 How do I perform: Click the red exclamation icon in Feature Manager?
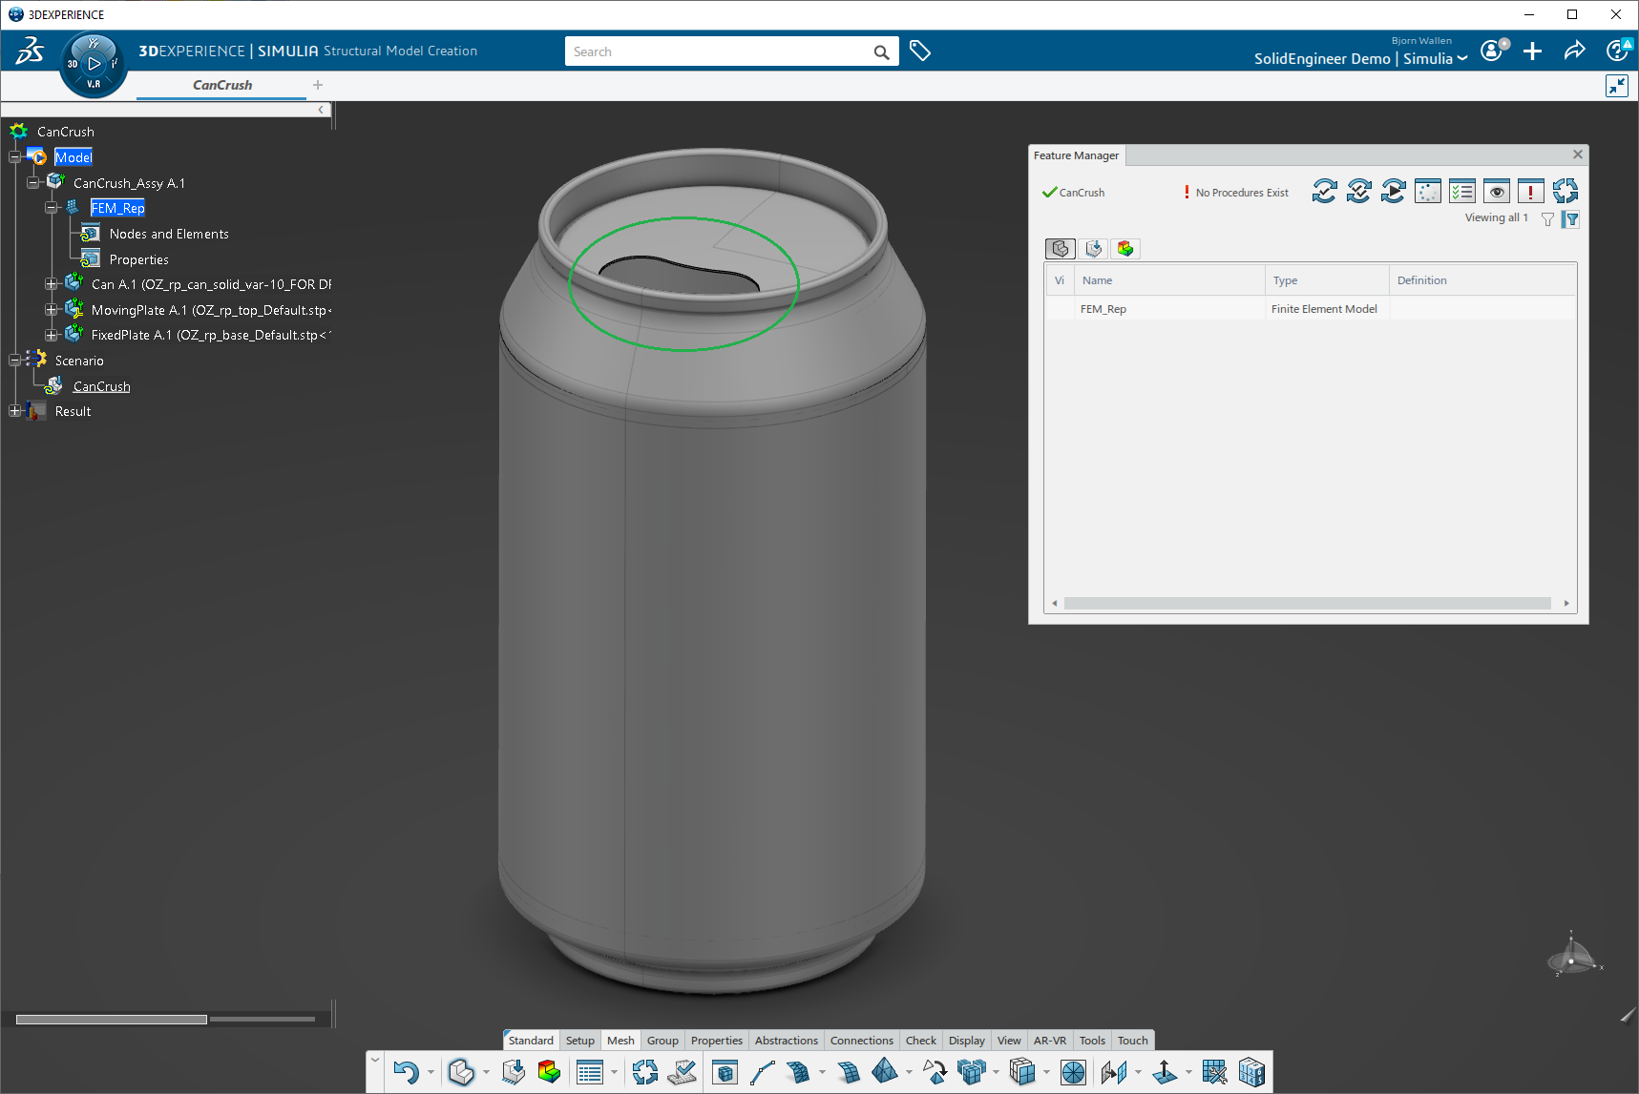(x=1530, y=192)
